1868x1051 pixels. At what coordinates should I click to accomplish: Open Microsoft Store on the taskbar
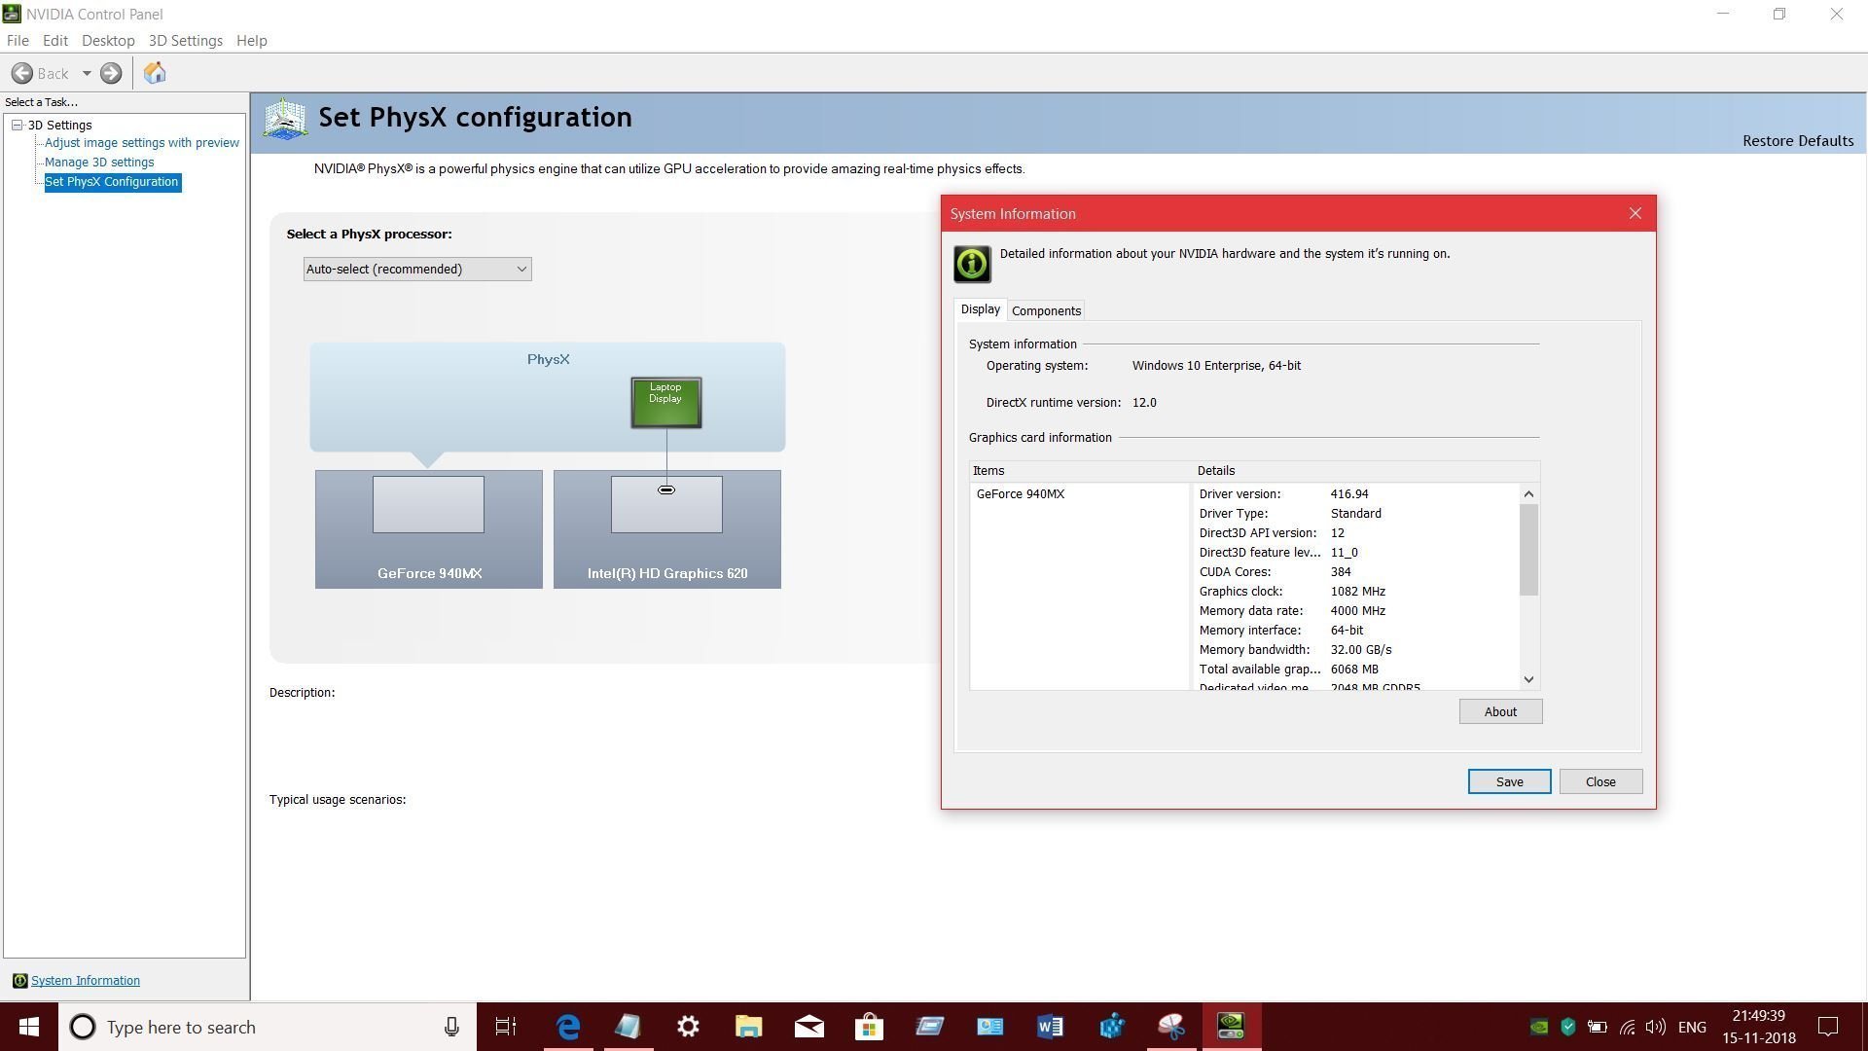point(869,1028)
